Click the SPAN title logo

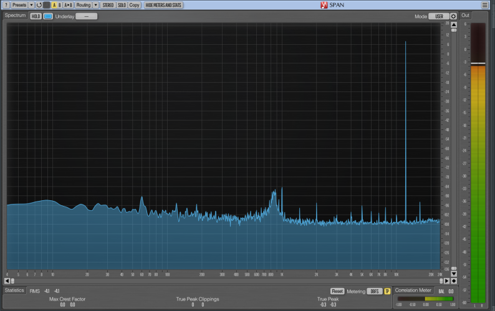tap(332, 5)
